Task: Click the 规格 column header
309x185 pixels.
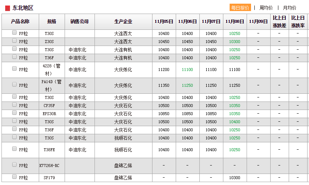Action: click(52, 22)
